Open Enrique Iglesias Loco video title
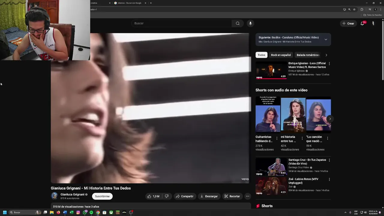Screen dimensions: 384x216 307,65
